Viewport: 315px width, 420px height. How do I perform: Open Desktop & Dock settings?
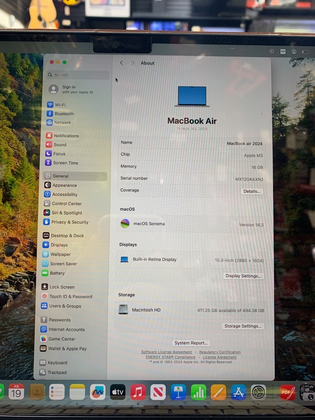tap(63, 236)
